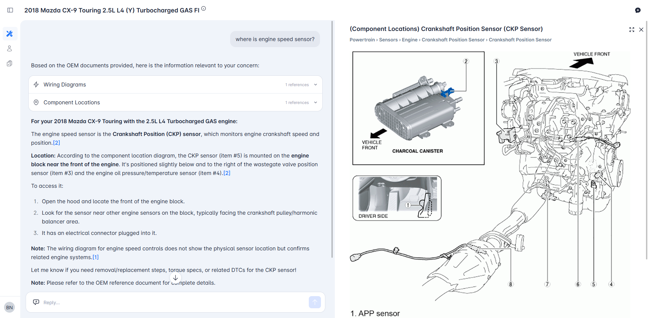Image resolution: width=648 pixels, height=318 pixels.
Task: Click the BN user avatar
Action: [9, 307]
